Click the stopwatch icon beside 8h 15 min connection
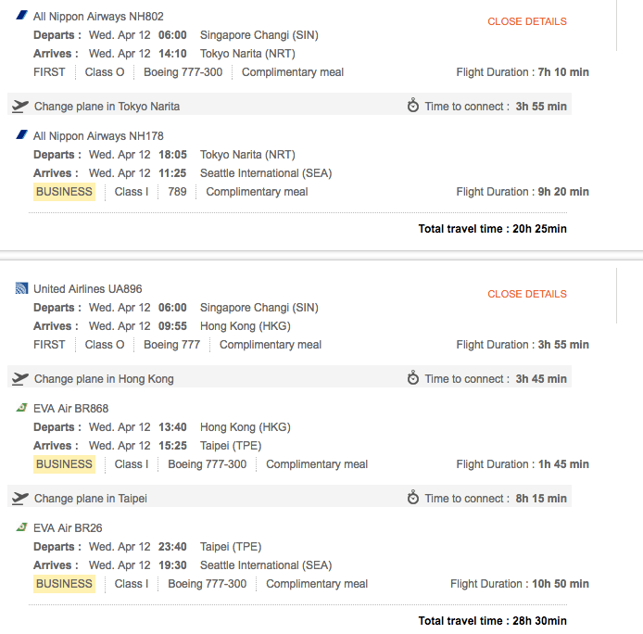The image size is (643, 634). coord(413,498)
